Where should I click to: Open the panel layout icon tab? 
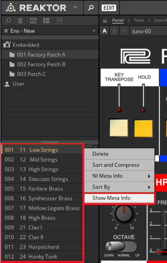(x=46, y=21)
